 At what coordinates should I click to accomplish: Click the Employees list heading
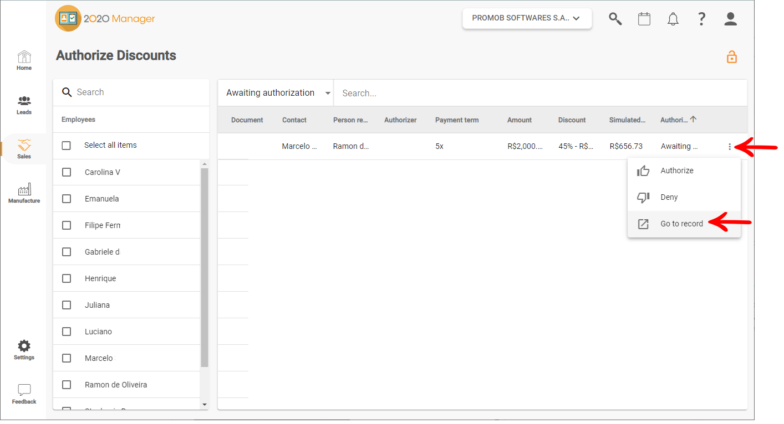pyautogui.click(x=78, y=120)
